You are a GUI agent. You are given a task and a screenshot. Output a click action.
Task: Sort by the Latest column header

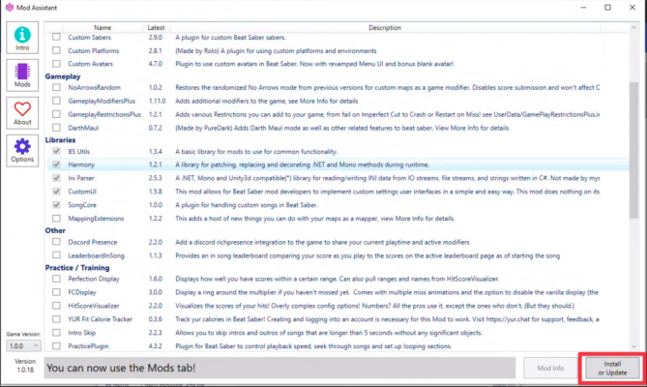(x=156, y=28)
